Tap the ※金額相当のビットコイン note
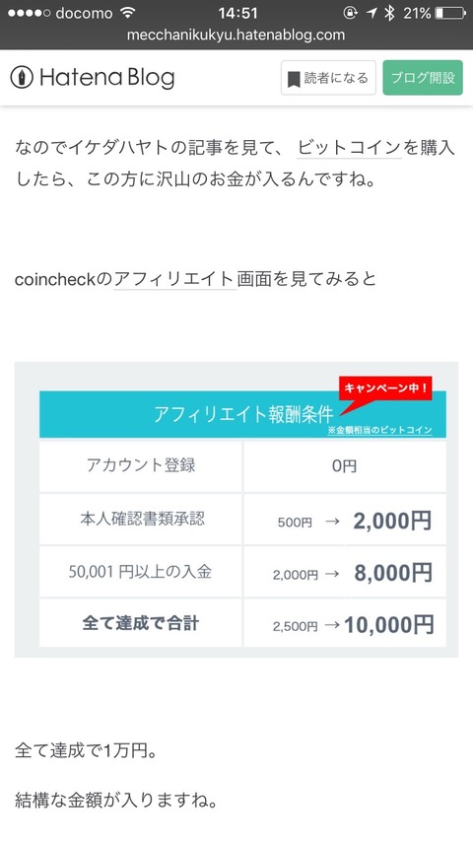The image size is (473, 842). pos(379,430)
